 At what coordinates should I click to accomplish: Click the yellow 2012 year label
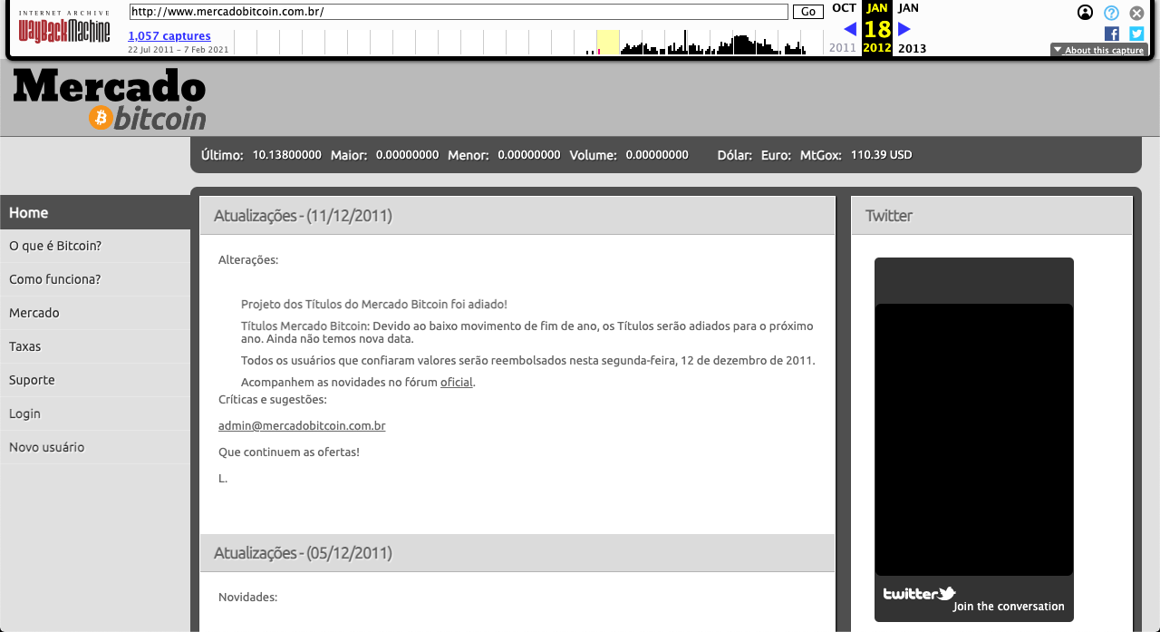[x=877, y=48]
